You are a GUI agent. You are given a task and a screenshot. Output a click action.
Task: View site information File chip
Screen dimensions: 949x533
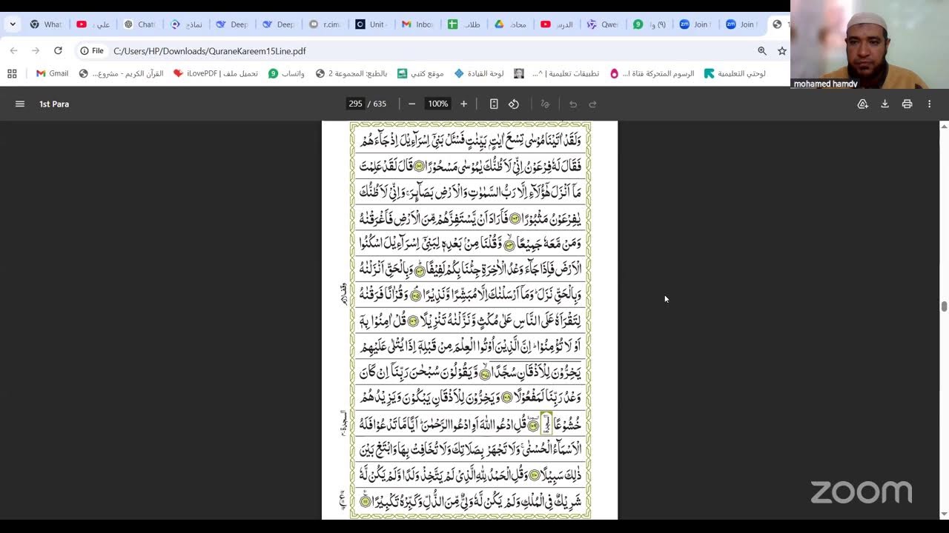(93, 50)
